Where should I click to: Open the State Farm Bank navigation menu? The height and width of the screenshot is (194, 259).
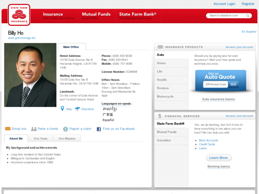(138, 16)
